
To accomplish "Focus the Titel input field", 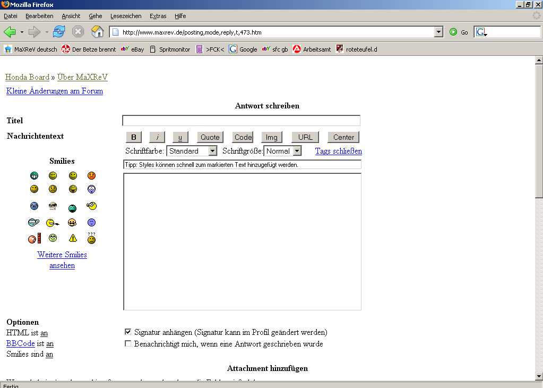I will (x=241, y=121).
